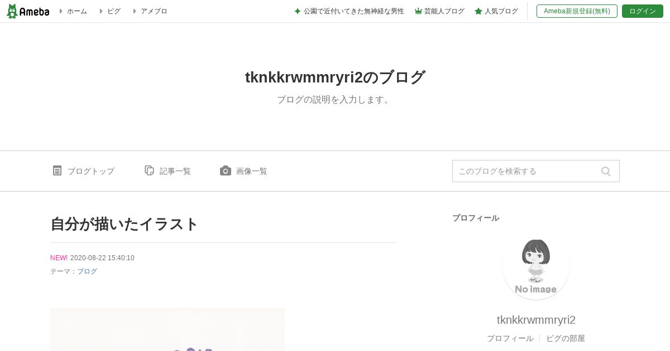
Task: Click the ログイン button
Action: [643, 11]
